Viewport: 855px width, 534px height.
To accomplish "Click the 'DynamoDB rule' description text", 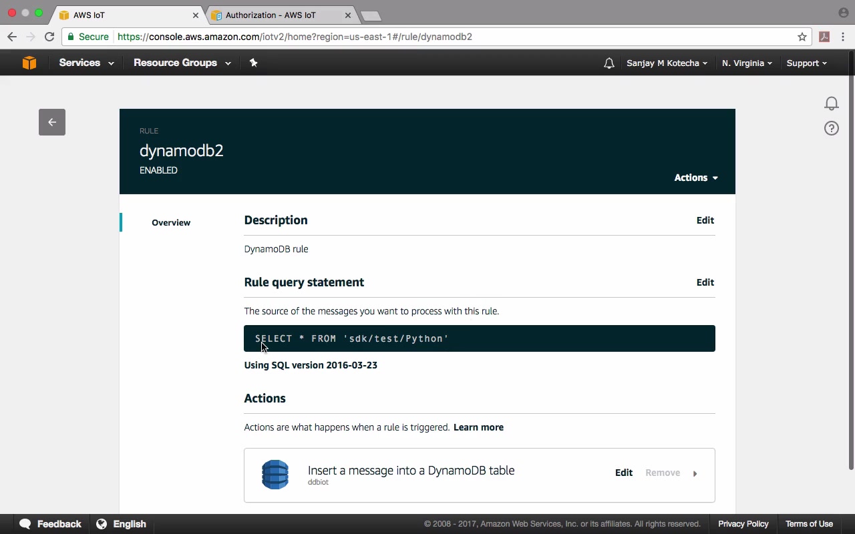I will click(x=276, y=249).
